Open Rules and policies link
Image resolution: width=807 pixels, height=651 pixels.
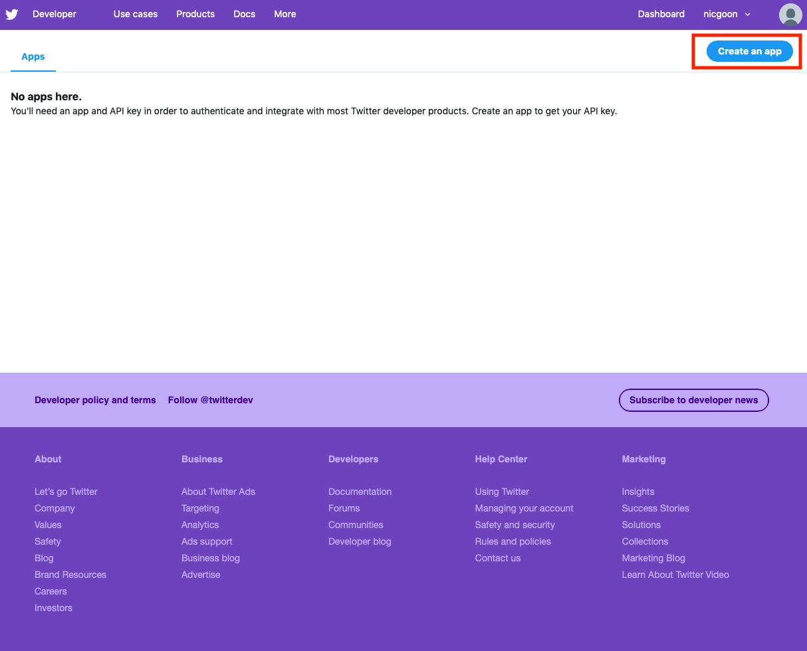click(x=513, y=541)
